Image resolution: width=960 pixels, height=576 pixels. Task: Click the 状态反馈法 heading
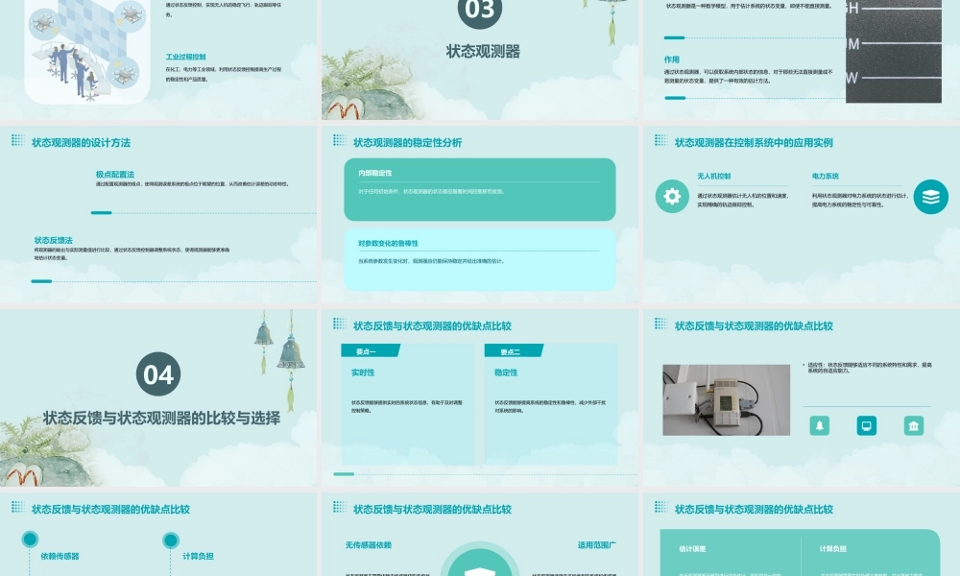pyautogui.click(x=53, y=240)
